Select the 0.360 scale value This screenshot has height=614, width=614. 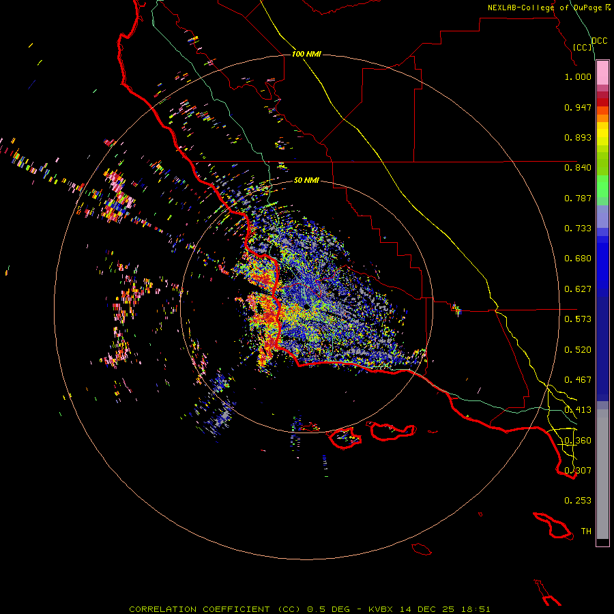[x=578, y=441]
